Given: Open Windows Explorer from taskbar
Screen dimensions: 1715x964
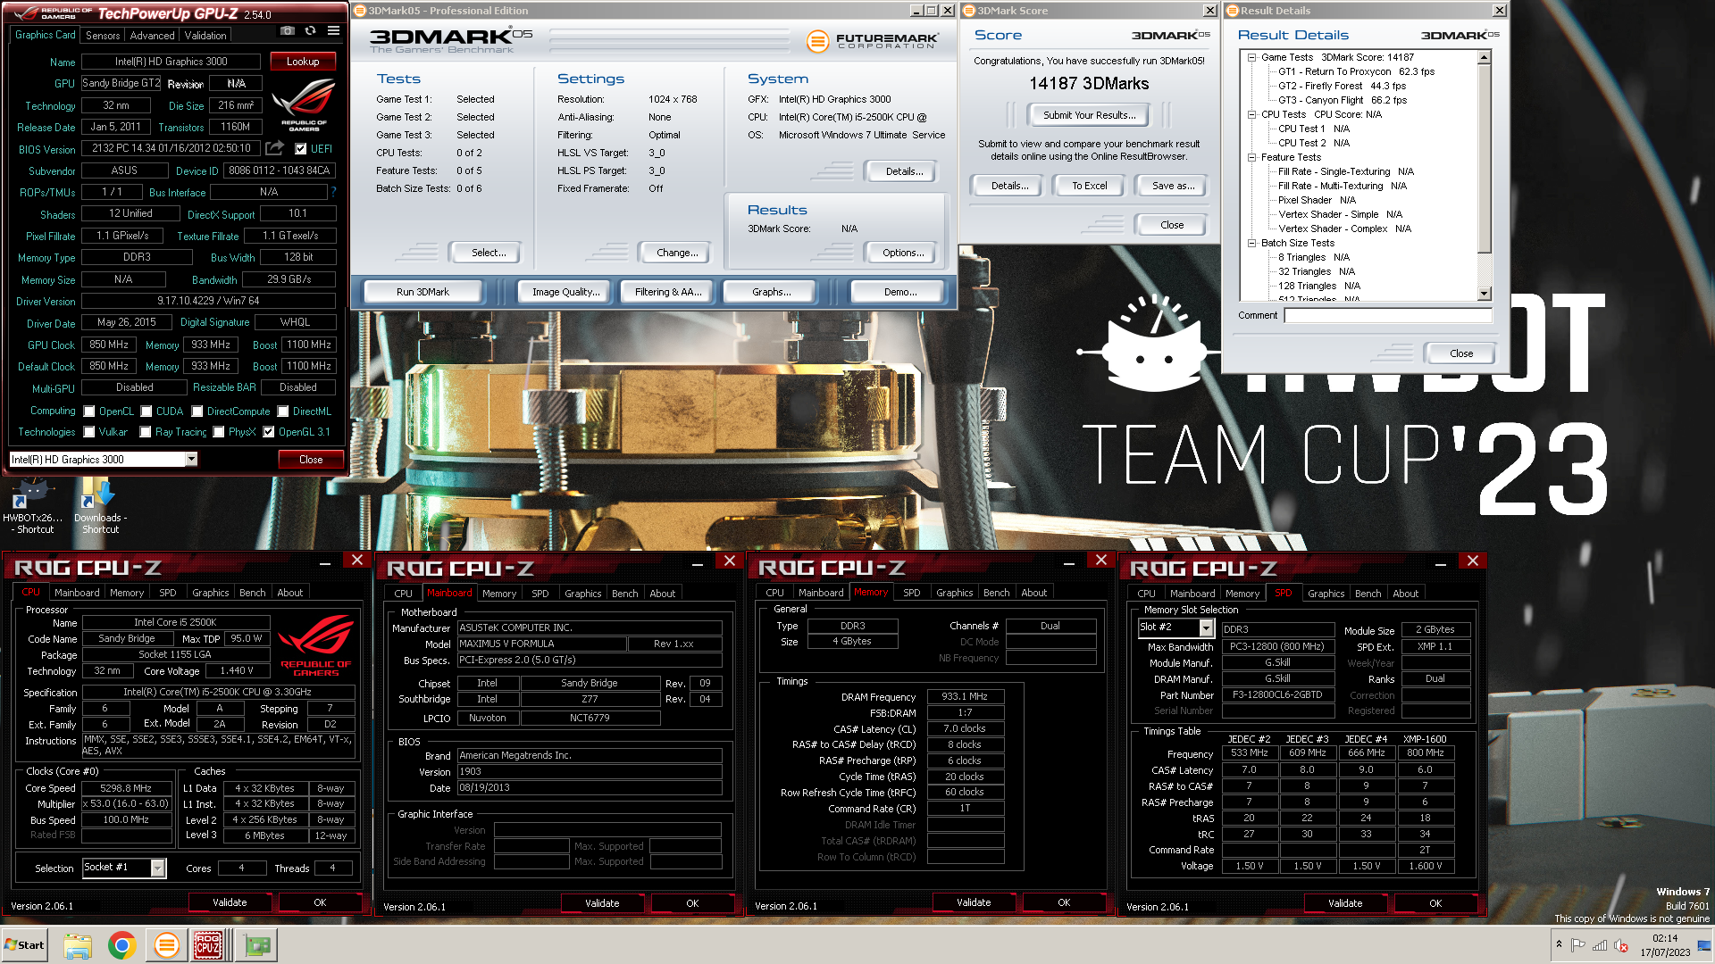Looking at the screenshot, I should click(x=78, y=945).
